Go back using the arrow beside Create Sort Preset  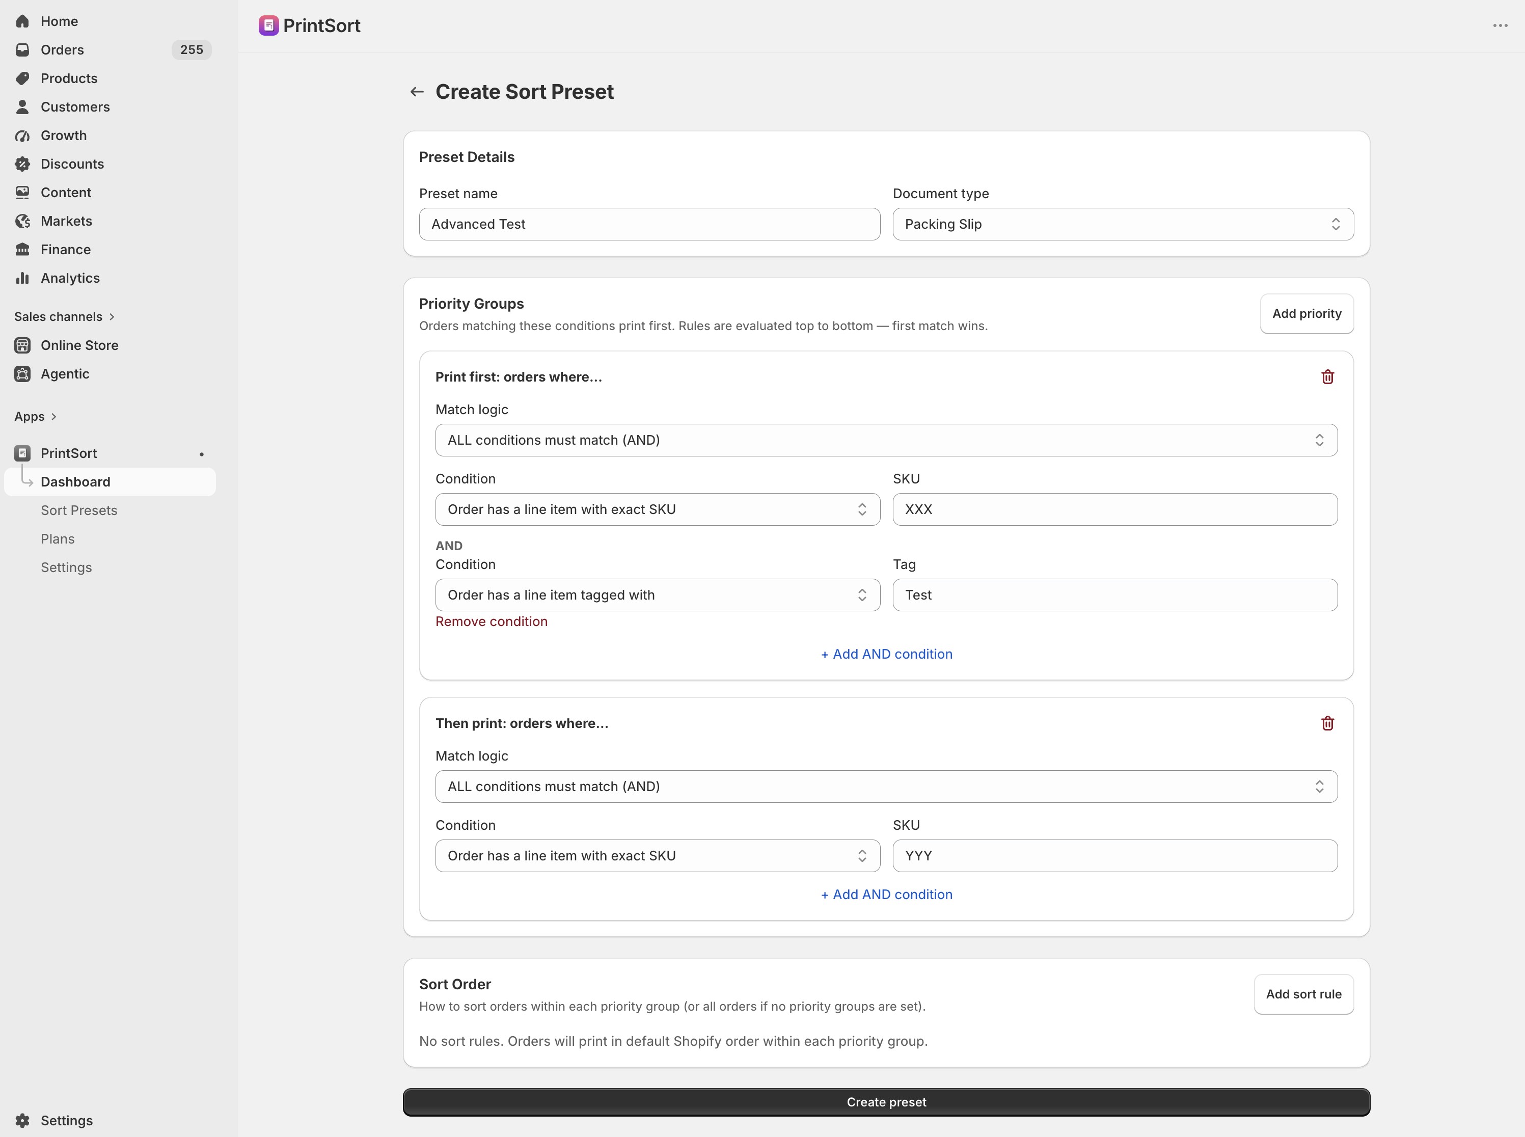click(x=417, y=92)
